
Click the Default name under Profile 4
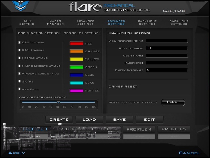coord(139,137)
